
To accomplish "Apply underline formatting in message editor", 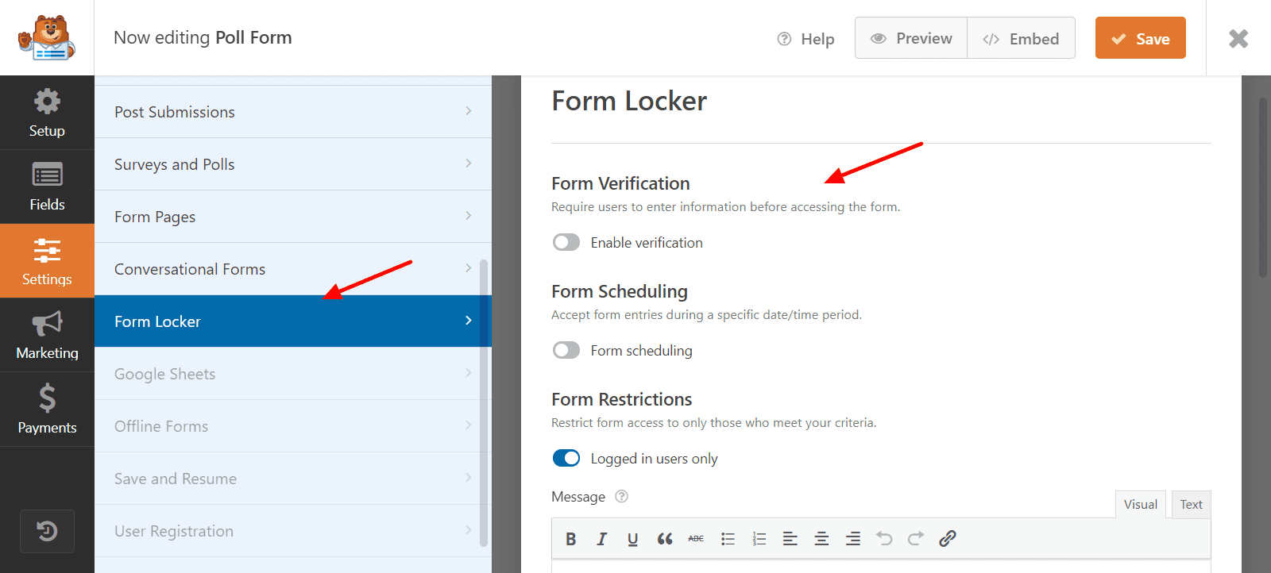I will pos(632,539).
